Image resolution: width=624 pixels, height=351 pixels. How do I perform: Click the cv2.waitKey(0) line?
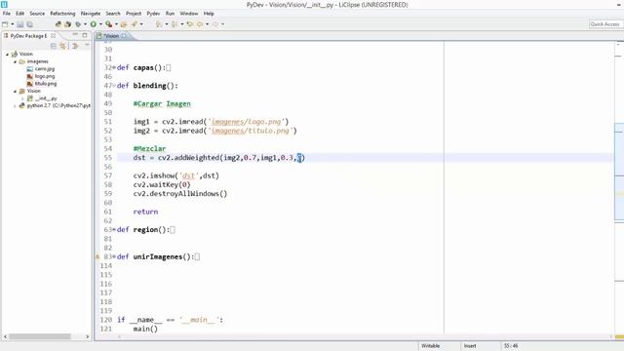click(x=162, y=184)
